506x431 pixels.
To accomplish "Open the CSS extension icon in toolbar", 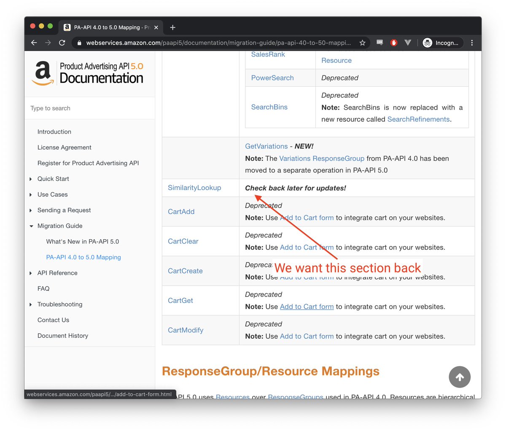I will [380, 43].
